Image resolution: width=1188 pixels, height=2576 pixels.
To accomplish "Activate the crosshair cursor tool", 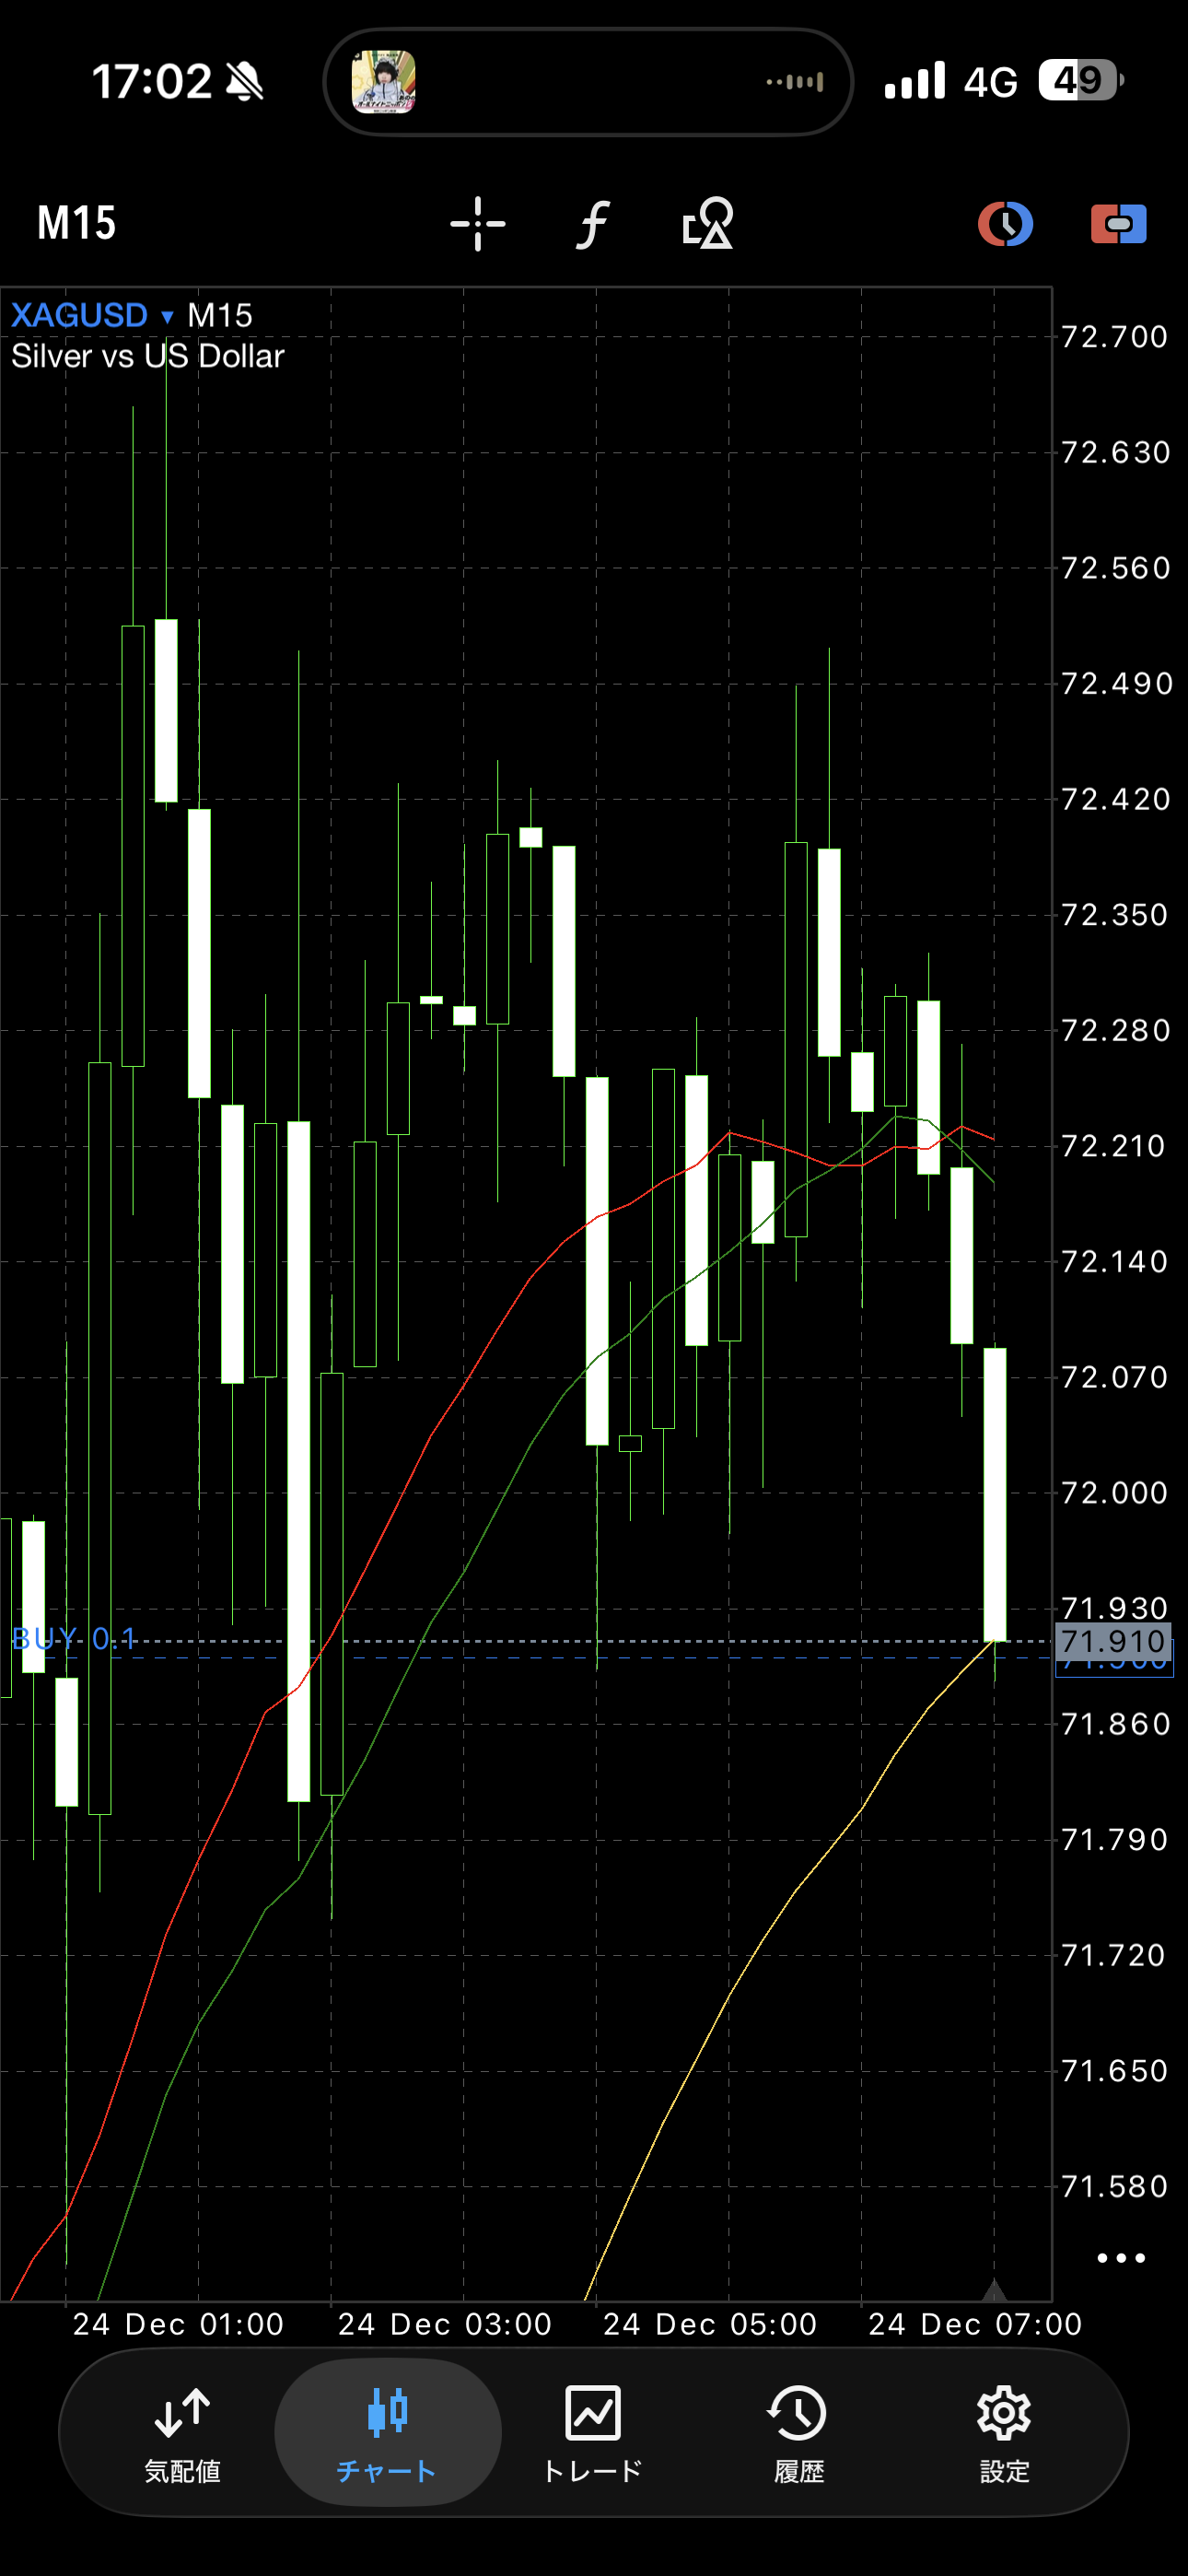I will (477, 223).
